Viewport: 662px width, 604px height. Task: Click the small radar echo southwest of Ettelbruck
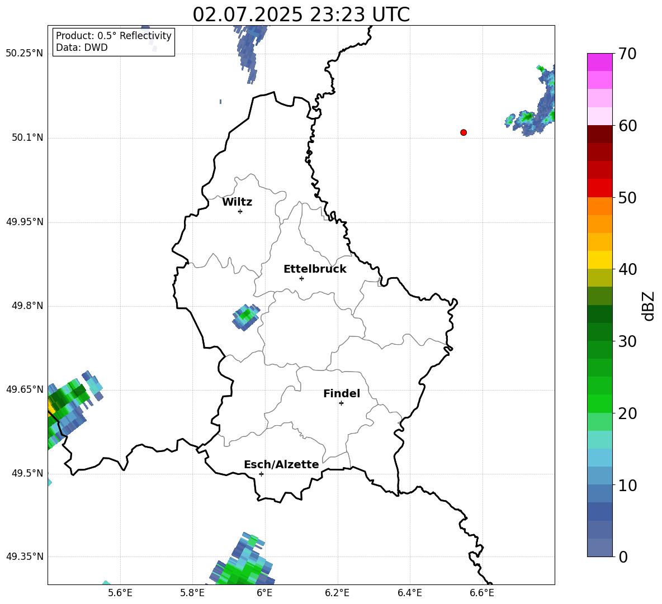point(246,317)
